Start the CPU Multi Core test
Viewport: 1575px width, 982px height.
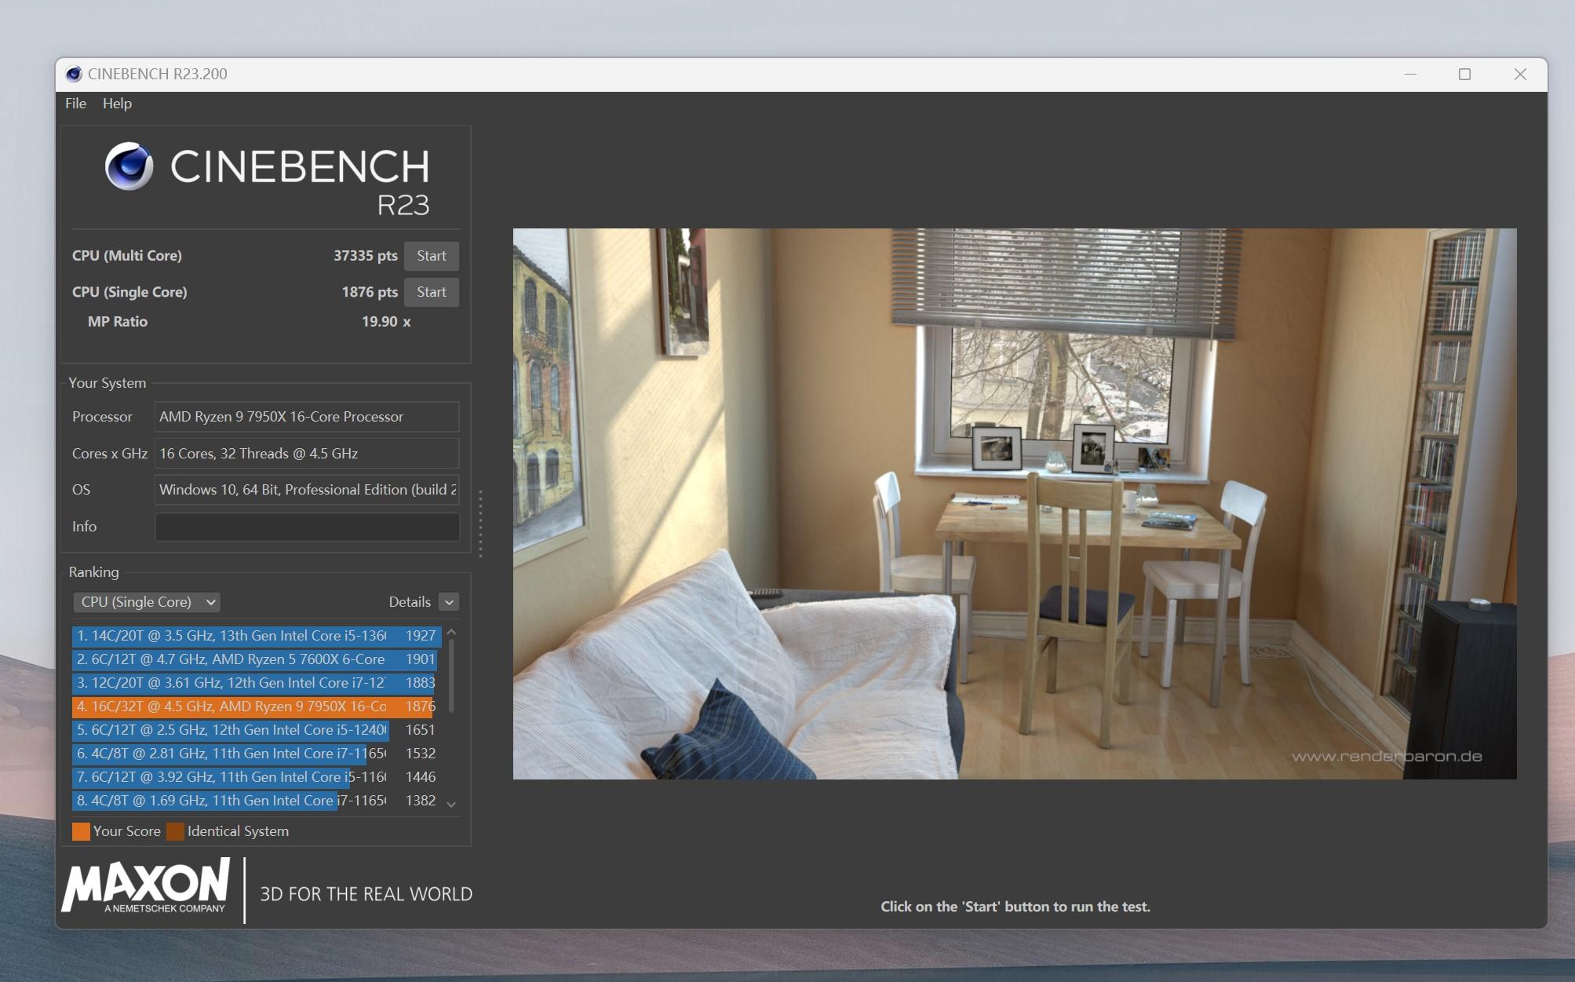(431, 256)
